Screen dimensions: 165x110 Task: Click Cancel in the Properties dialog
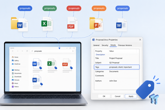[118, 96]
